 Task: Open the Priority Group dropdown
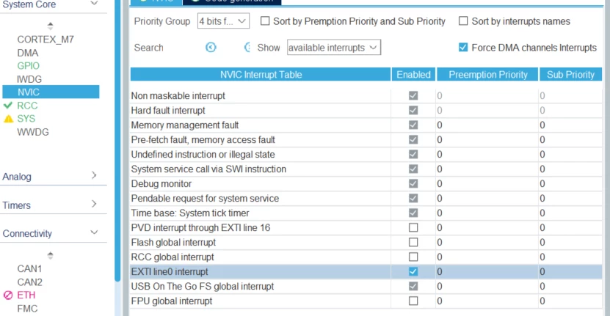click(223, 21)
